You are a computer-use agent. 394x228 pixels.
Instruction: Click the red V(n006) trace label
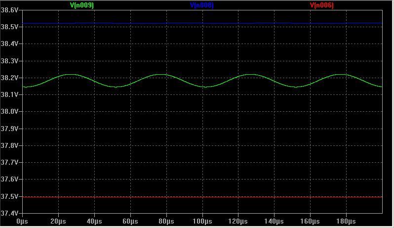321,5
